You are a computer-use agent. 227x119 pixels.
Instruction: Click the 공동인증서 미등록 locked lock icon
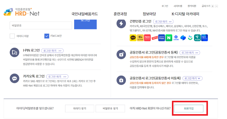click(121, 80)
